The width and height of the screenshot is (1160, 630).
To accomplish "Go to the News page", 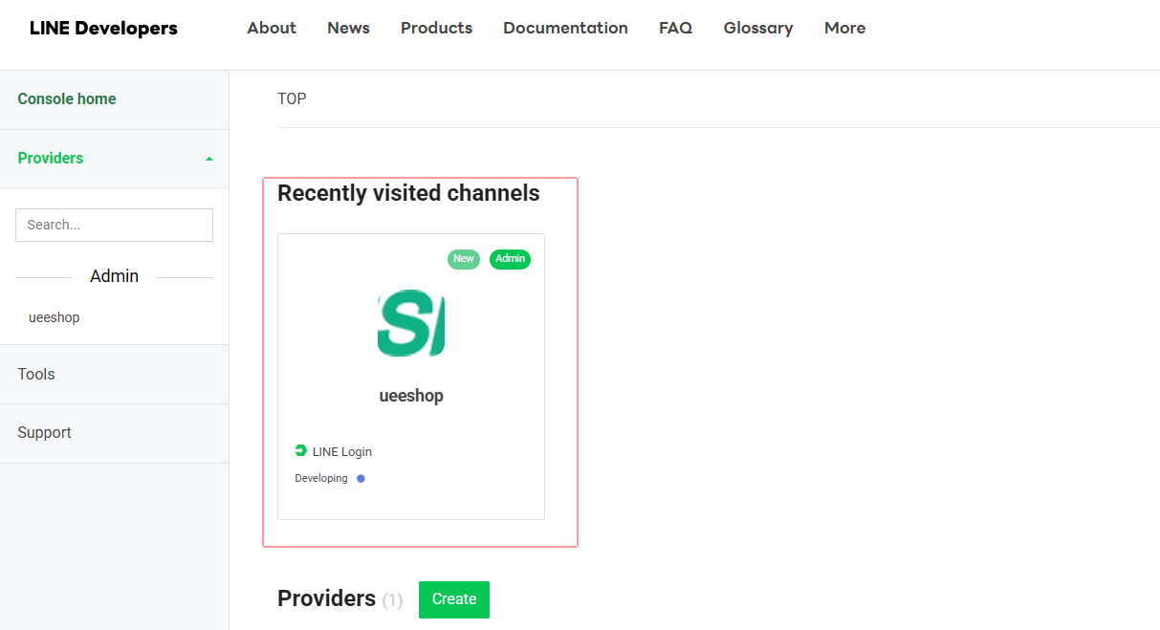I will [x=348, y=29].
